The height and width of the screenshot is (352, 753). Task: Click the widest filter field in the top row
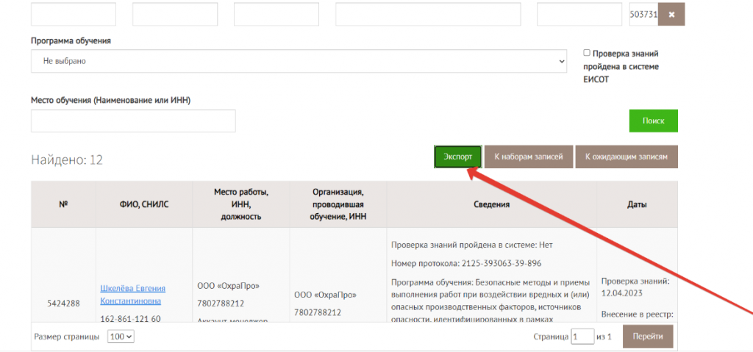pos(428,15)
